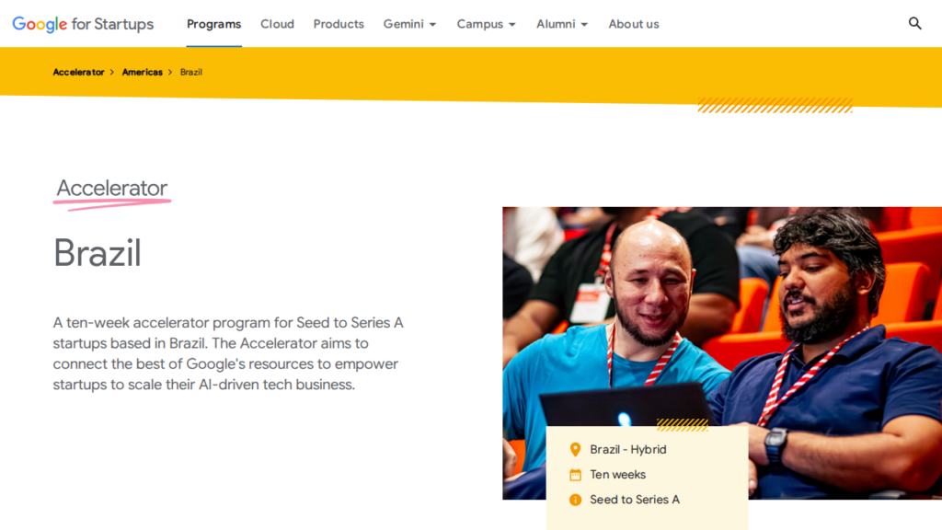Expand the Campus dropdown menu
Image resolution: width=942 pixels, height=530 pixels.
pyautogui.click(x=486, y=24)
